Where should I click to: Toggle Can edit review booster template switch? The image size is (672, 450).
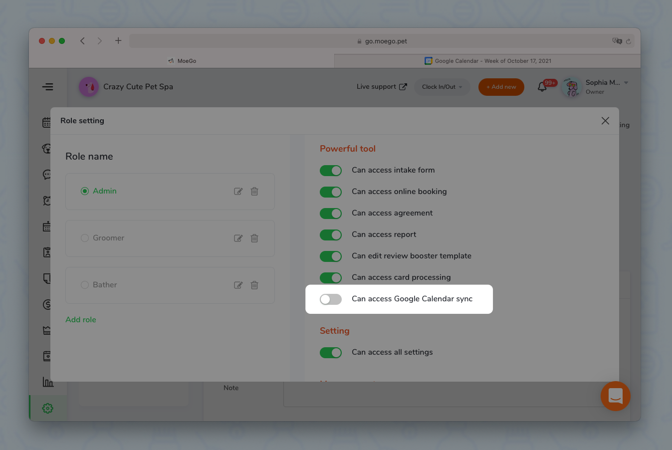click(x=331, y=256)
